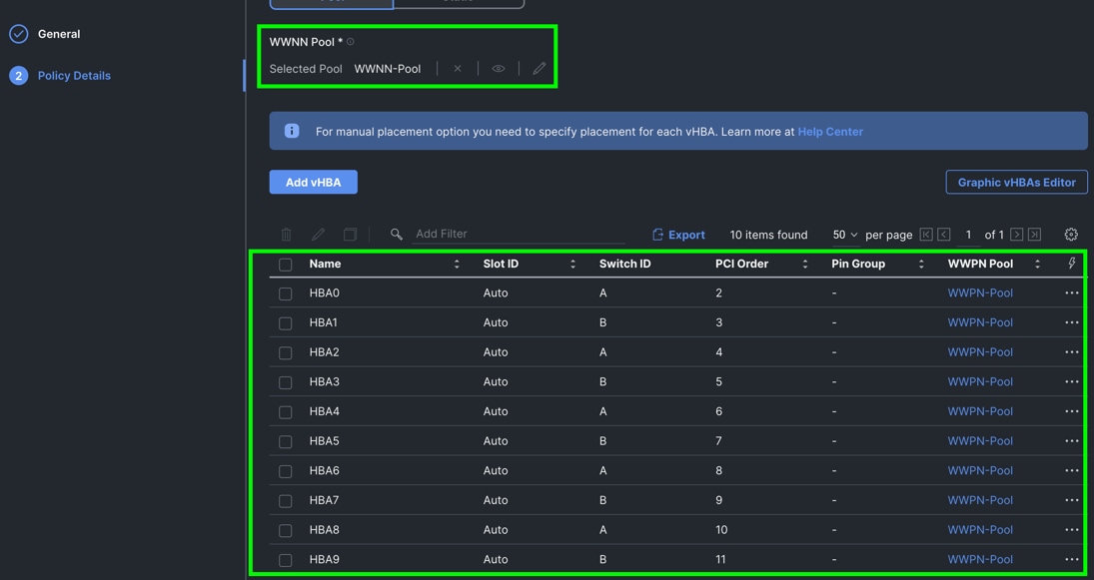The height and width of the screenshot is (580, 1094).
Task: Tick the checkbox next to HBA4
Action: coord(286,412)
